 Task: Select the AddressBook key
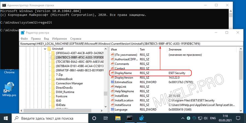tap(64, 79)
